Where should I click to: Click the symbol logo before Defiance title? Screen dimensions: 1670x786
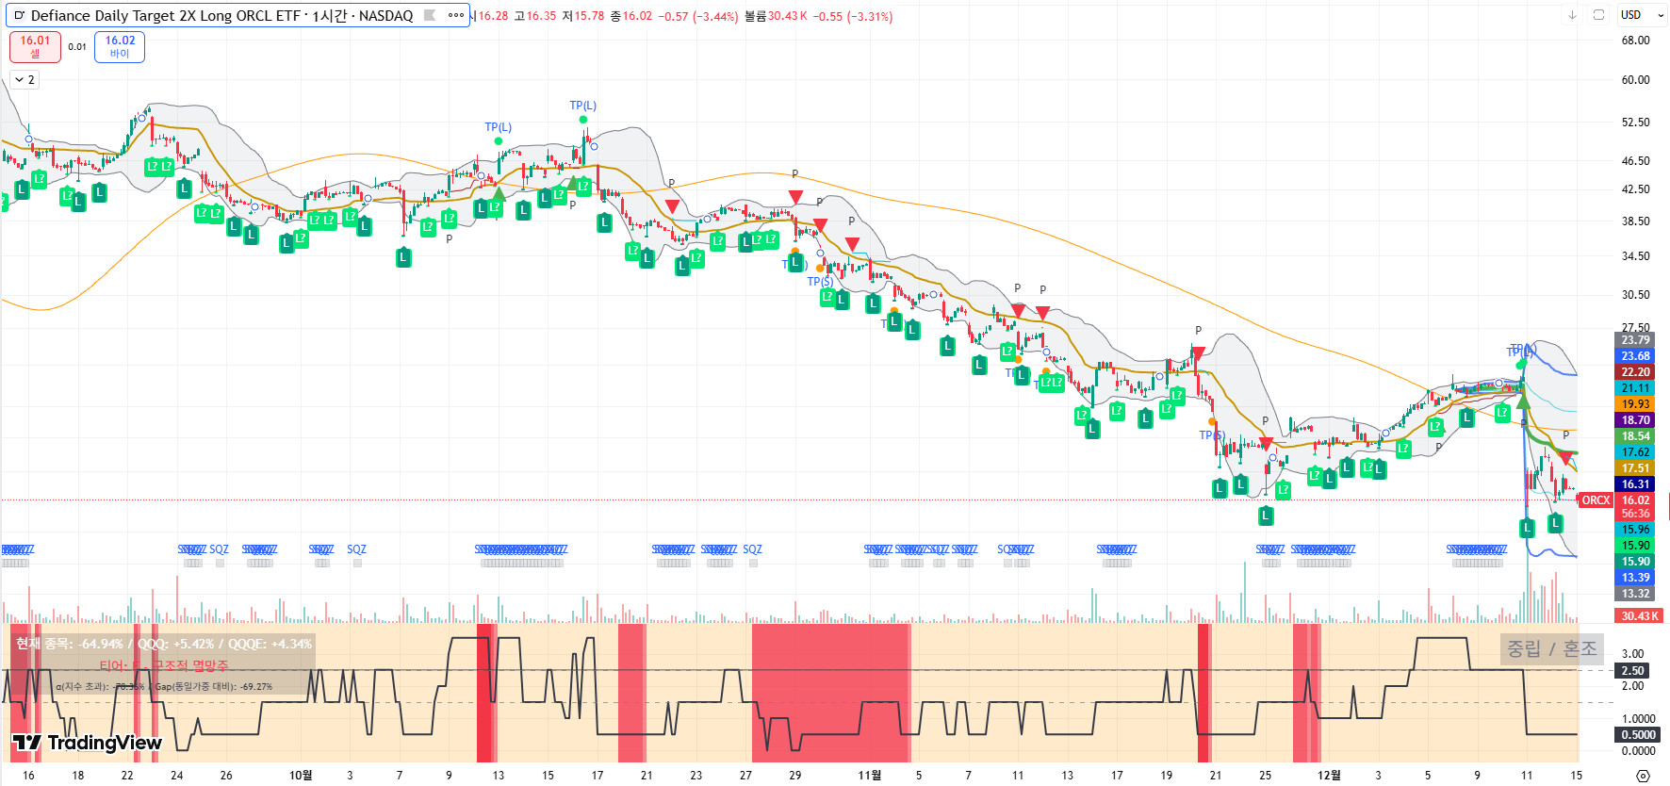(x=19, y=16)
